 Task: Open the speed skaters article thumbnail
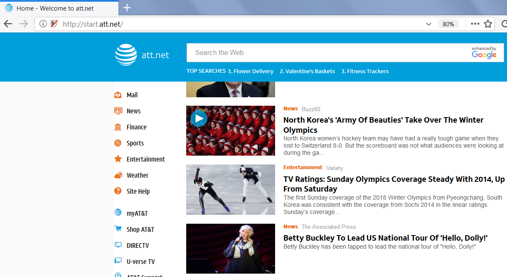(231, 190)
